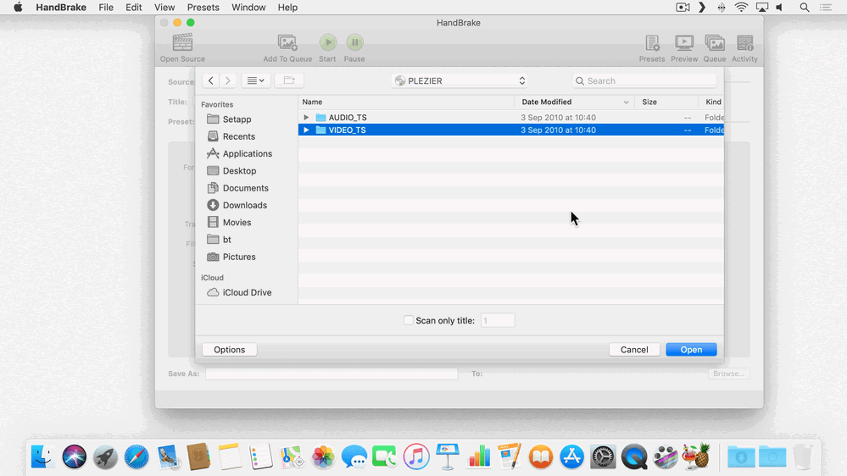This screenshot has width=847, height=476.
Task: Go back with the left chevron button
Action: click(210, 80)
